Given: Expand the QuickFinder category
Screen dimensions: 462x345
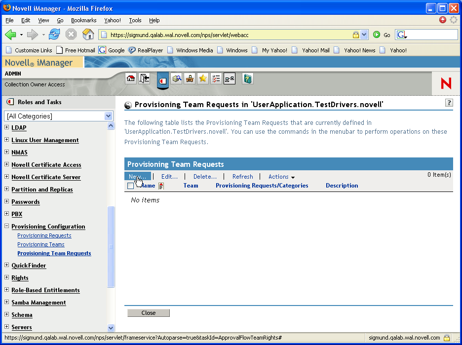Looking at the screenshot, I should tap(7, 265).
